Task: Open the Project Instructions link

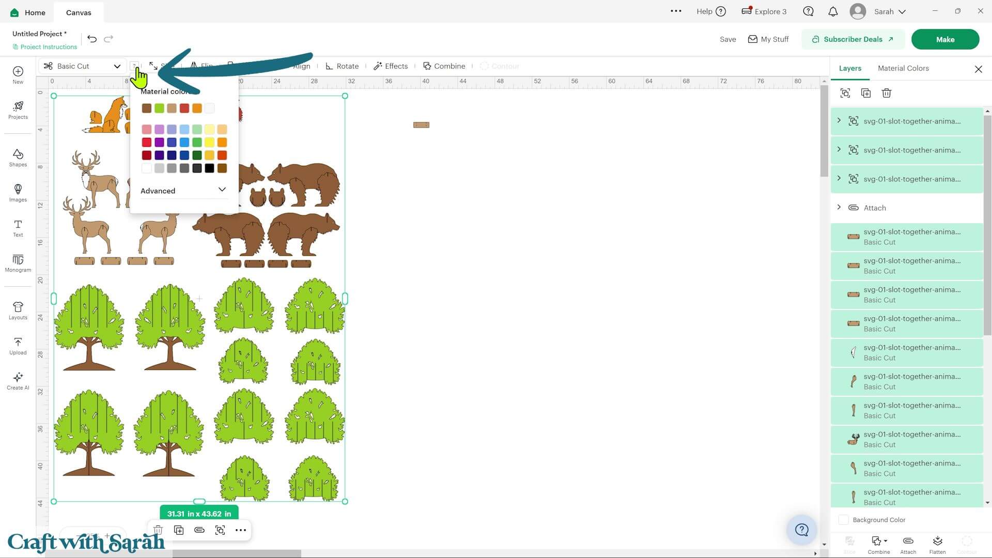Action: click(x=45, y=47)
